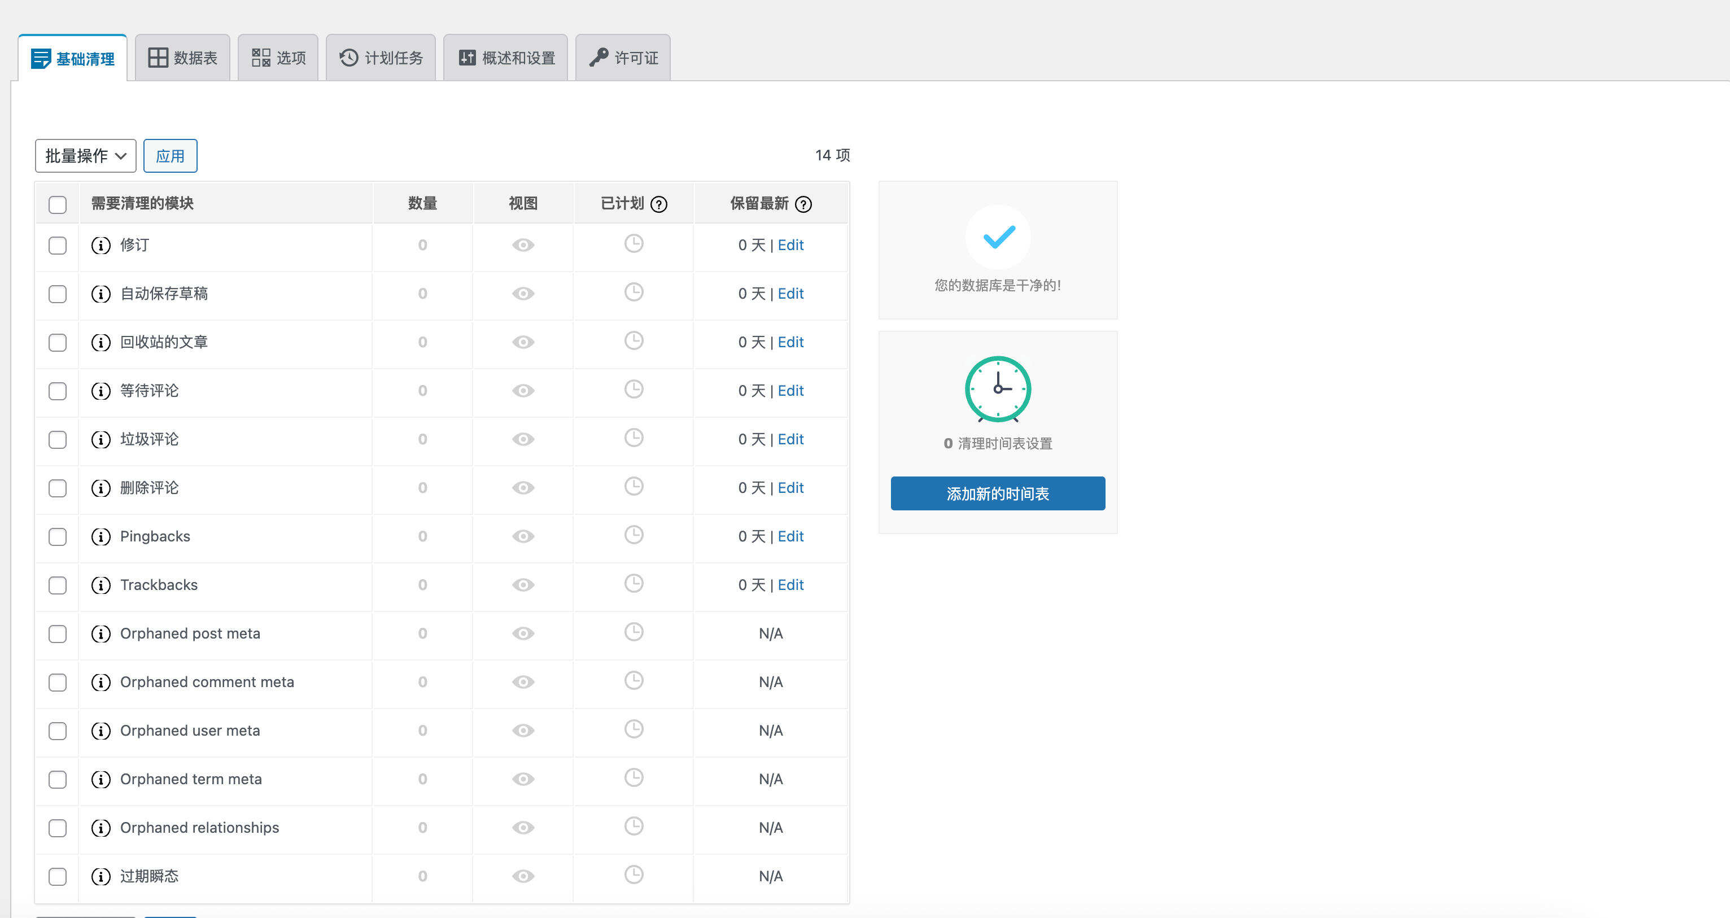
Task: Click the green clock illustration
Action: 998,390
